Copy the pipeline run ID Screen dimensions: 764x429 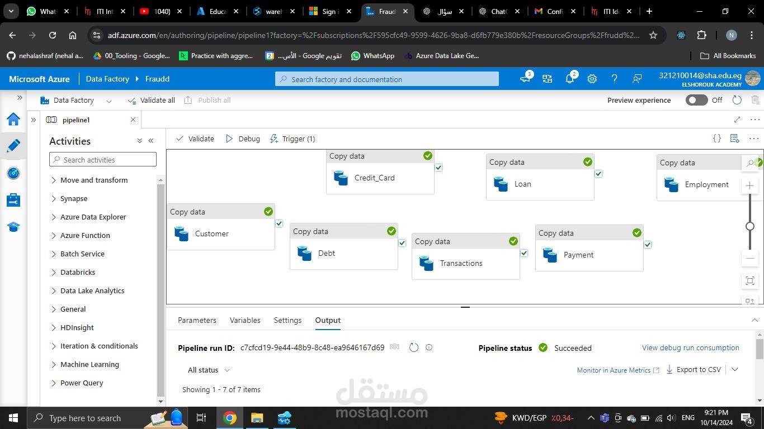point(394,347)
